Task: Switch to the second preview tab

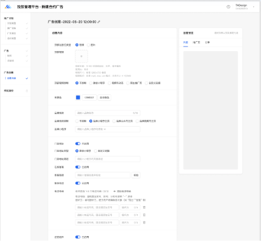Action: pos(196,42)
